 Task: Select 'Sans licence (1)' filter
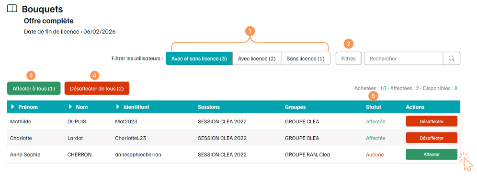tap(306, 59)
